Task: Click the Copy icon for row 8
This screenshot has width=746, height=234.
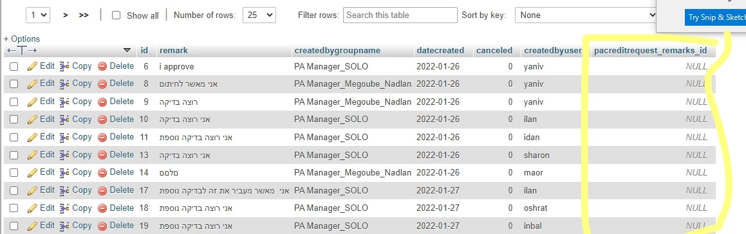Action: [x=65, y=84]
